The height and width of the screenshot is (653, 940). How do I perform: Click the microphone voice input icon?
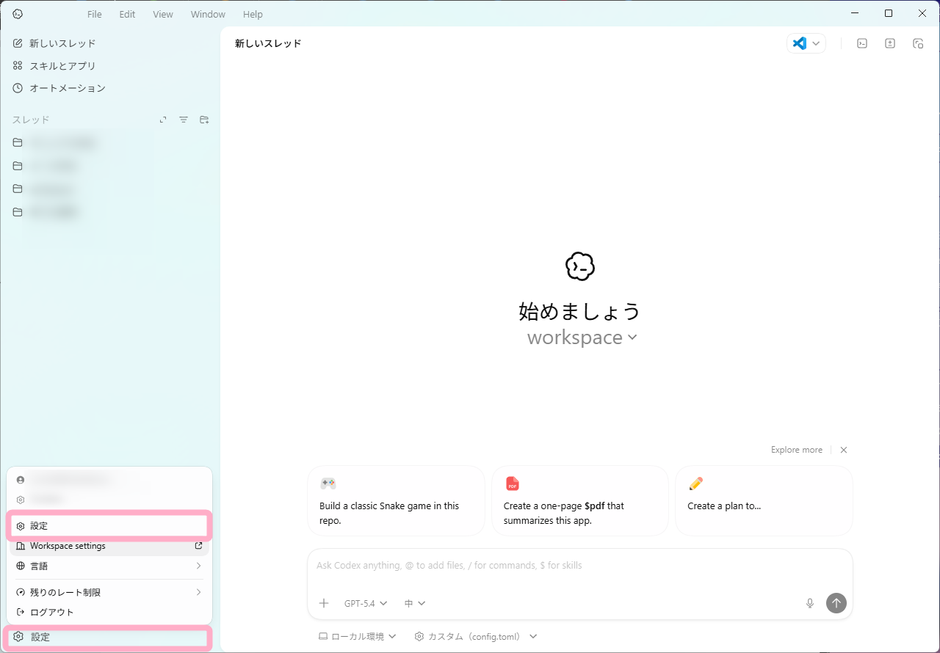810,603
